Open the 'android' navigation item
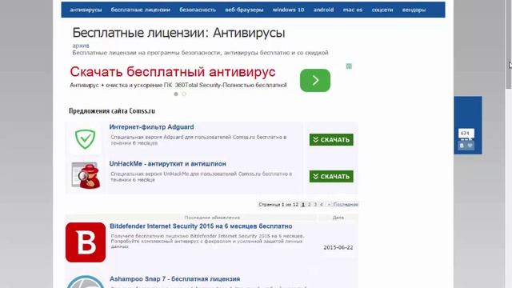512x288 pixels. tap(323, 10)
